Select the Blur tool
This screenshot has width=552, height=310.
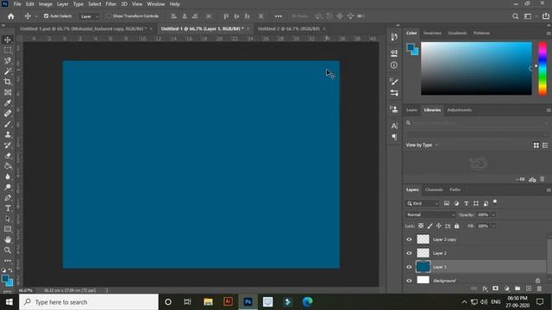[8, 177]
